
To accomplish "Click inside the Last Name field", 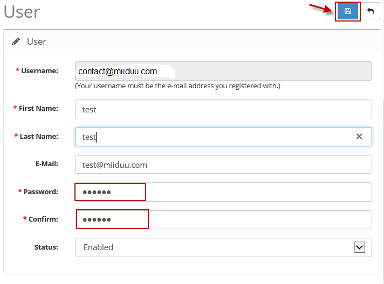I will pyautogui.click(x=223, y=137).
